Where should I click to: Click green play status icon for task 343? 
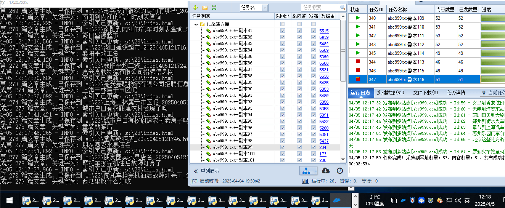click(358, 44)
